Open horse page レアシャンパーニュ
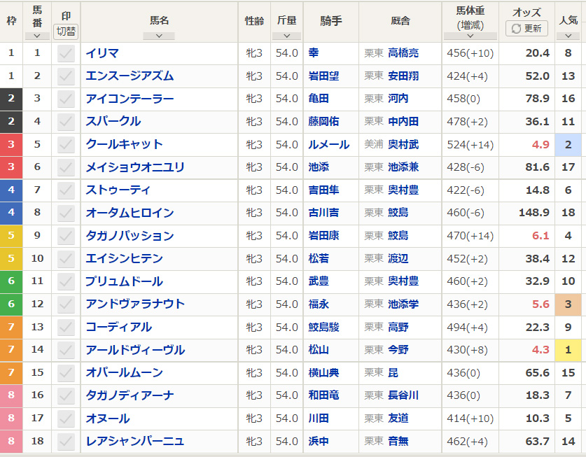Screen dimensions: 586x457 [x=135, y=441]
